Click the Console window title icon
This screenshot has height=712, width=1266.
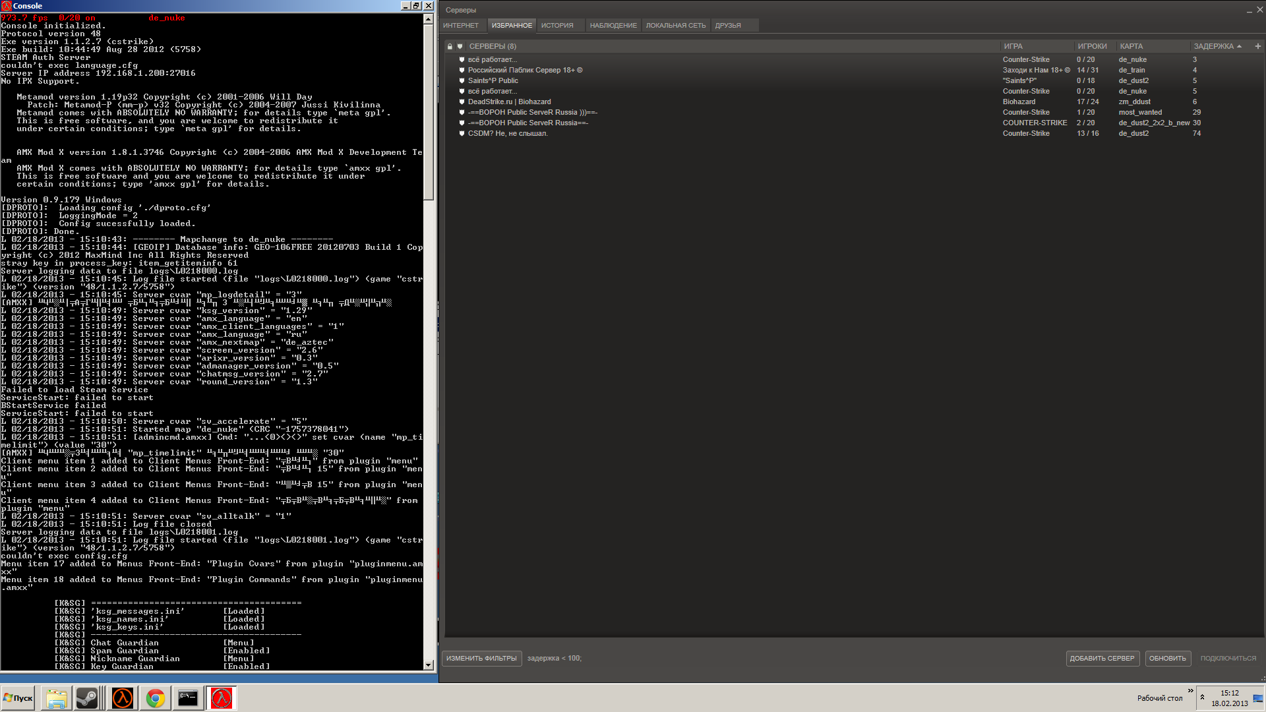pyautogui.click(x=7, y=6)
